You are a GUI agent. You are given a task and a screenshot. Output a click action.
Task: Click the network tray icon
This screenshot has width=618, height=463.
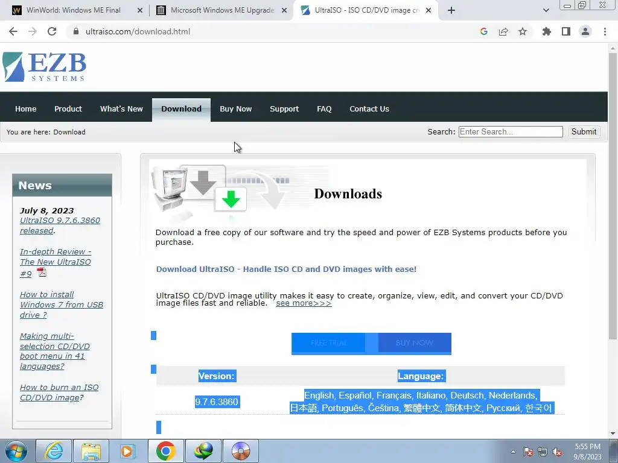[x=543, y=452]
